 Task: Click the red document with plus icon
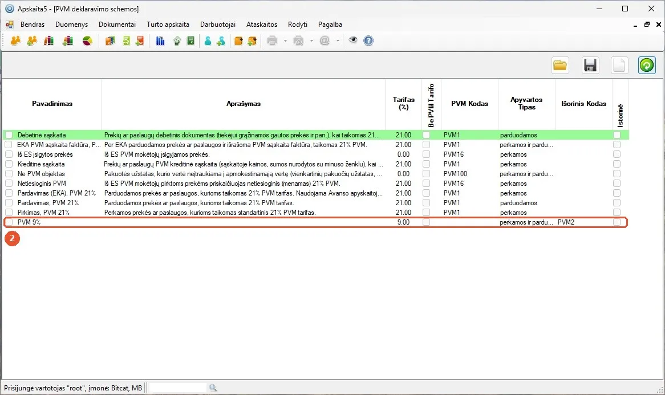pyautogui.click(x=140, y=40)
